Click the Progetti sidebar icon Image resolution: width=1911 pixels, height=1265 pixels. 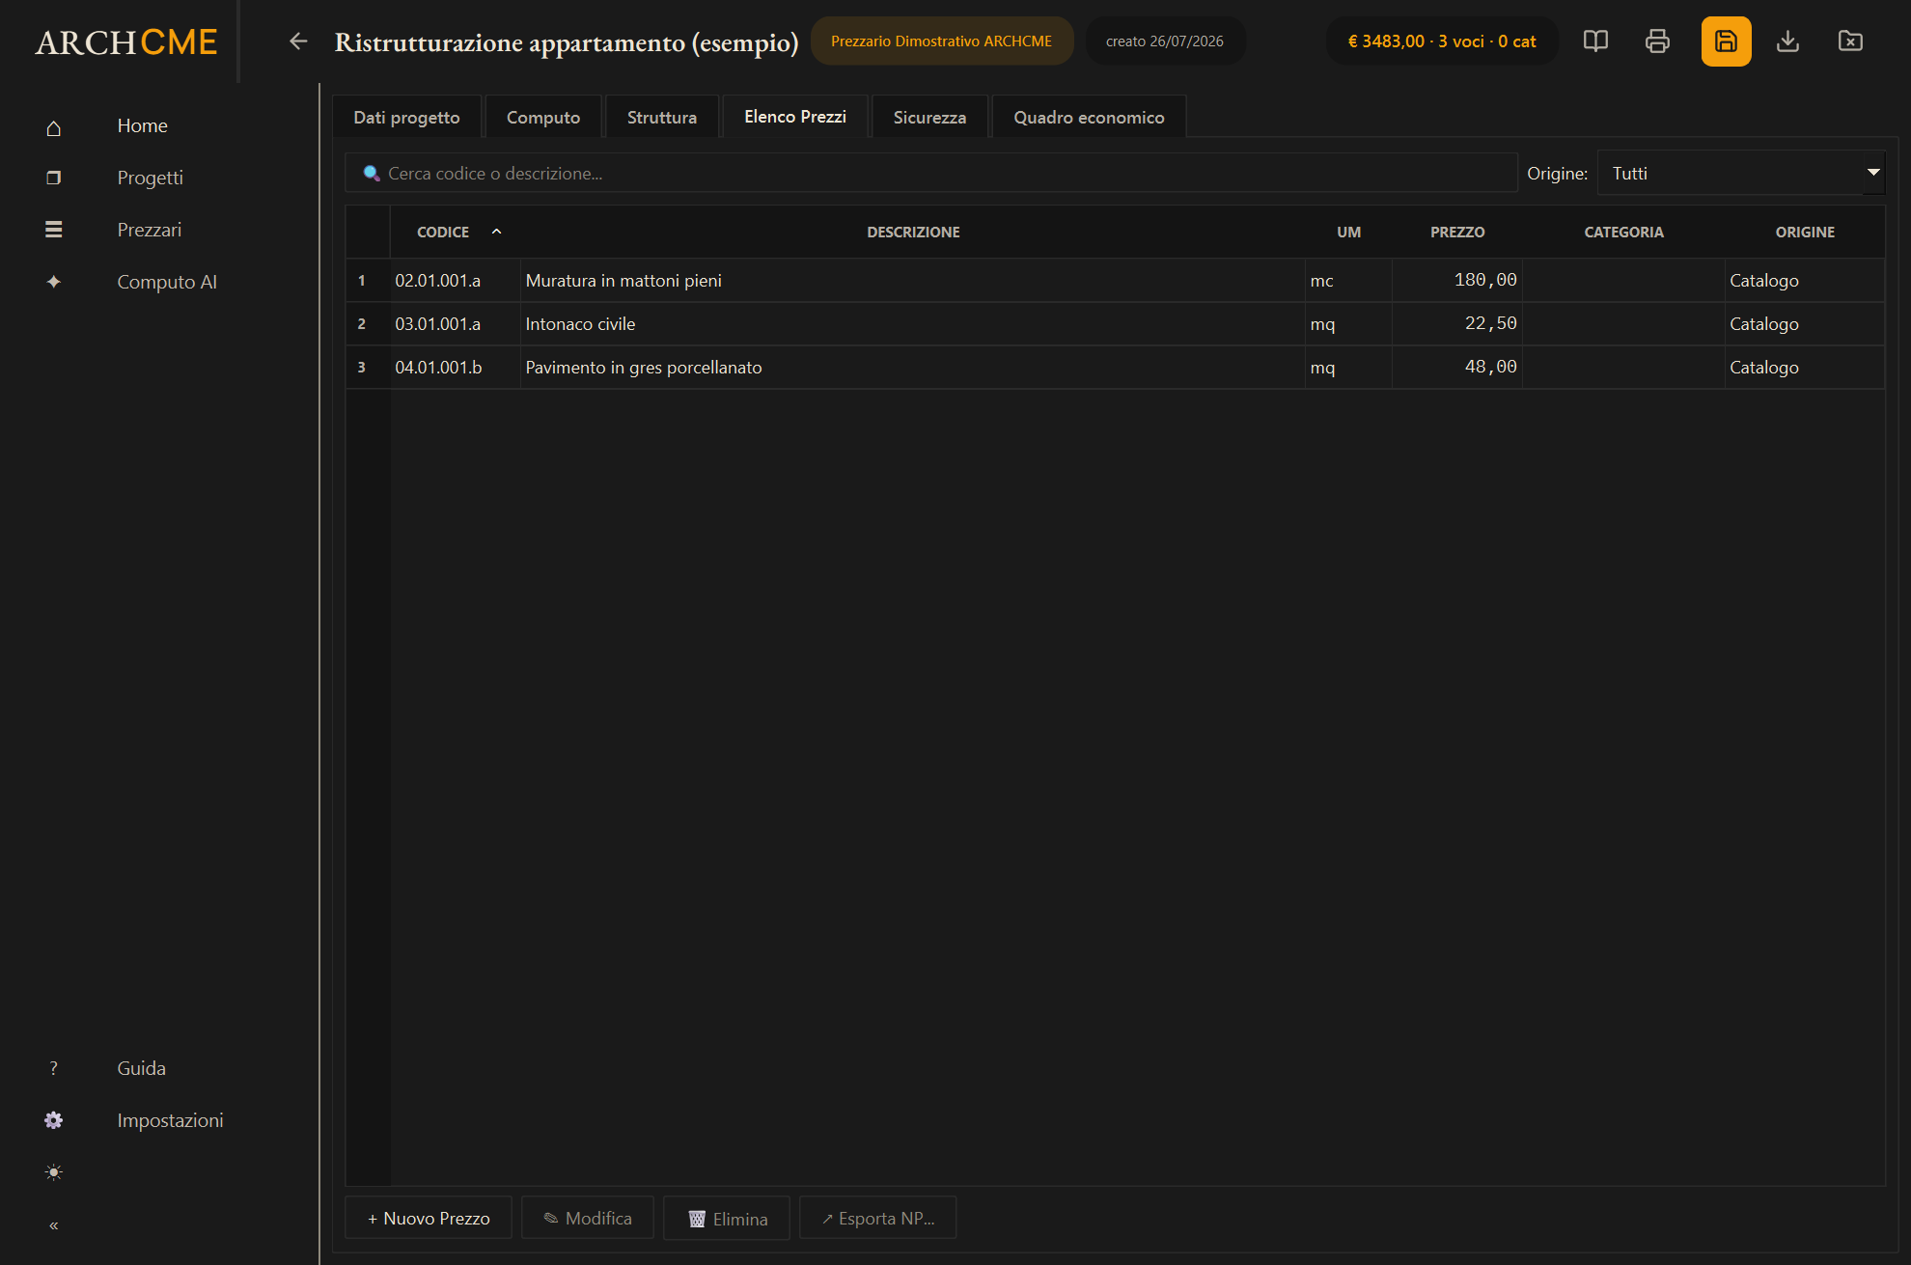pyautogui.click(x=54, y=179)
